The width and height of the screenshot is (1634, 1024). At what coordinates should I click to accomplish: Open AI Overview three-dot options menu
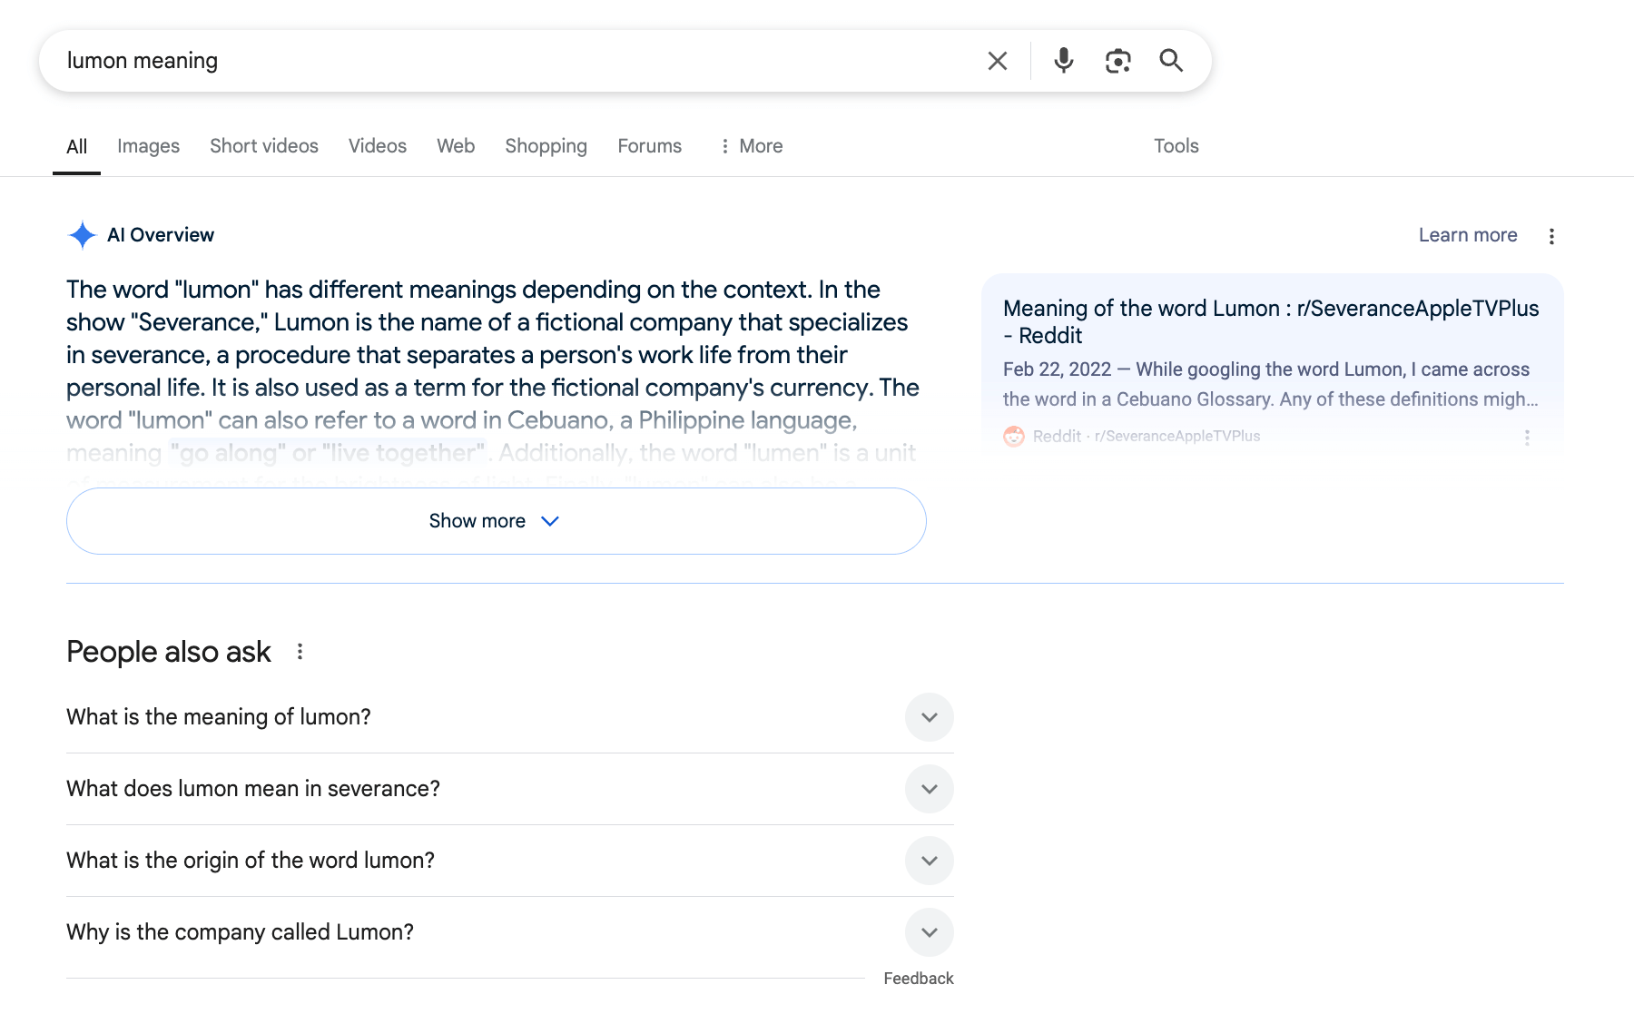1551,236
